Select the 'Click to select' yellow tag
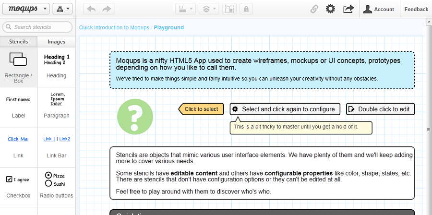Viewport: 432px width, 215px height. (201, 109)
